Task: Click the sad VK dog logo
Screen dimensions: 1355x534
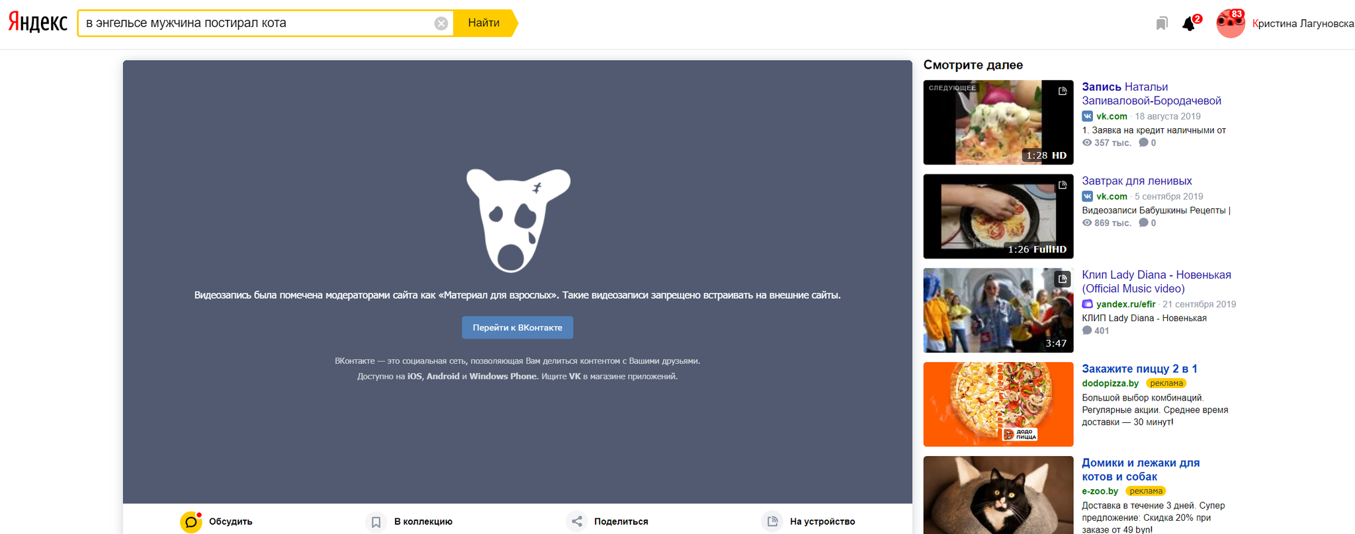Action: (x=518, y=220)
